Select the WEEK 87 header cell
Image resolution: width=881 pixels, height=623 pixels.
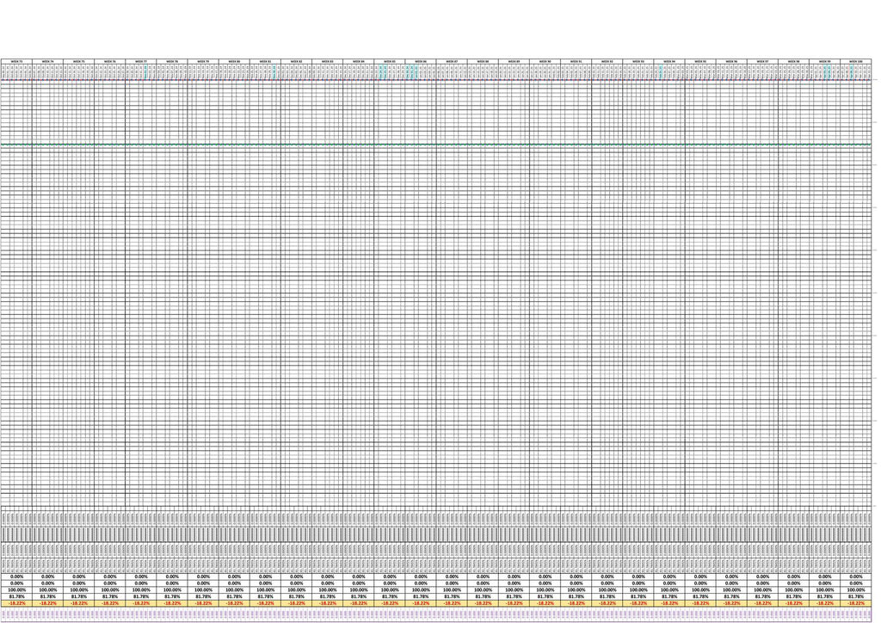point(452,61)
